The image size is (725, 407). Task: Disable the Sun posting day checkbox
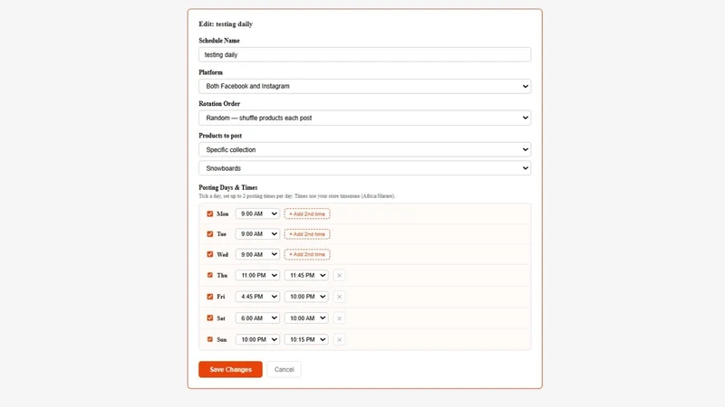pyautogui.click(x=210, y=339)
